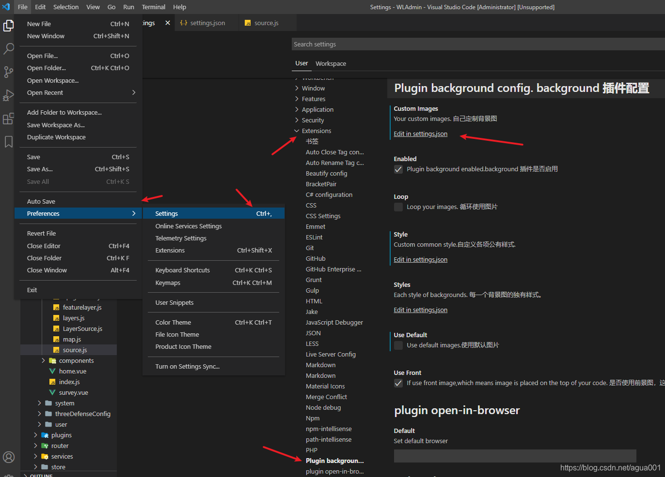Screen dimensions: 665x477
Task: Open the Accounts icon in activity bar
Action: pos(9,457)
